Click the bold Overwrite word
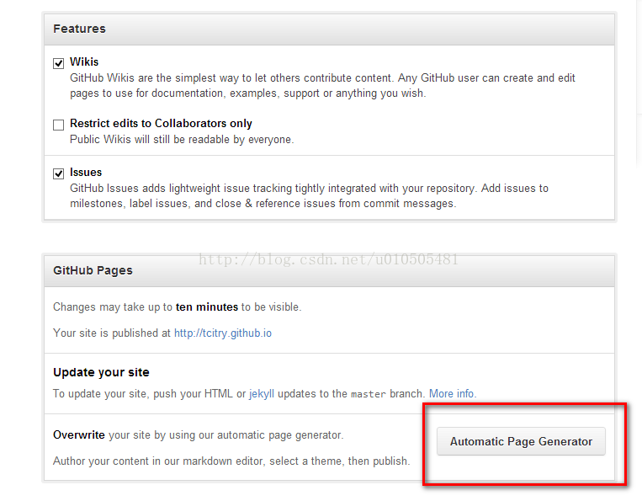Viewport: 642px width, 501px height. (79, 435)
